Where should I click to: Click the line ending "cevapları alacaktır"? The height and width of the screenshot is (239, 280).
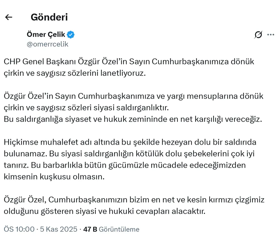[x=105, y=211]
